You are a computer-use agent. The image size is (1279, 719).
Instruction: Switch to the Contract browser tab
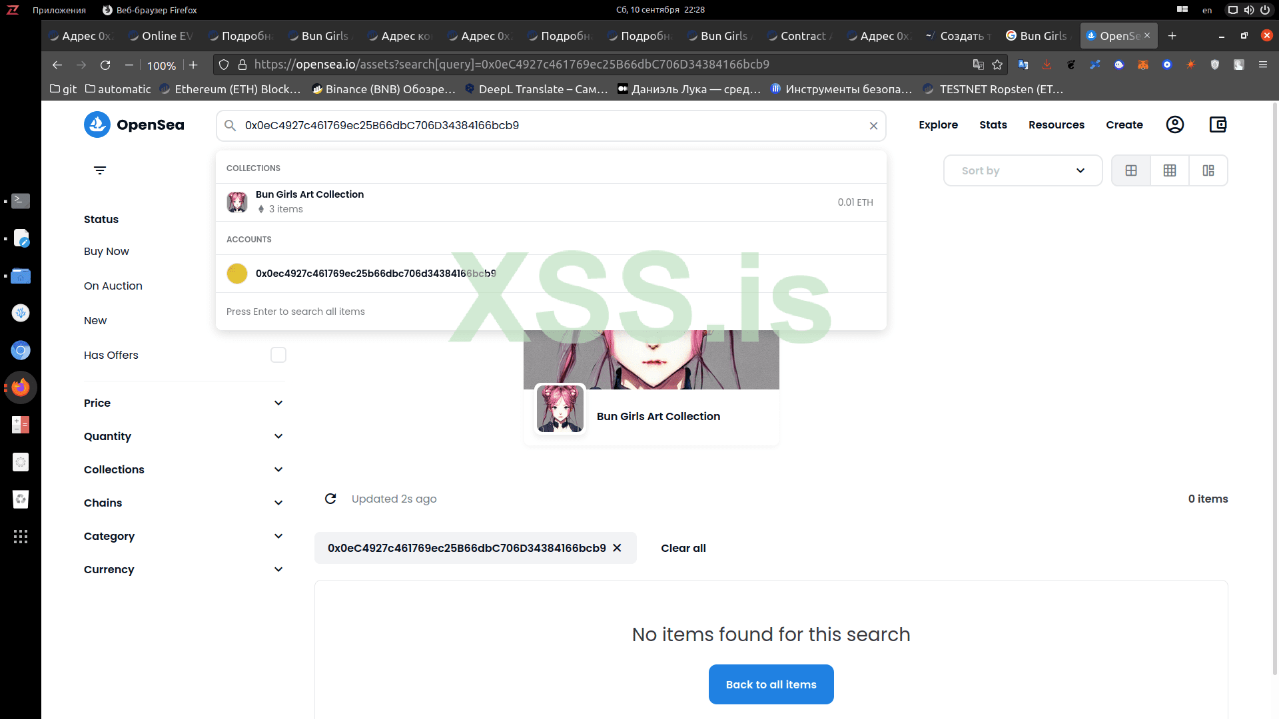click(801, 36)
